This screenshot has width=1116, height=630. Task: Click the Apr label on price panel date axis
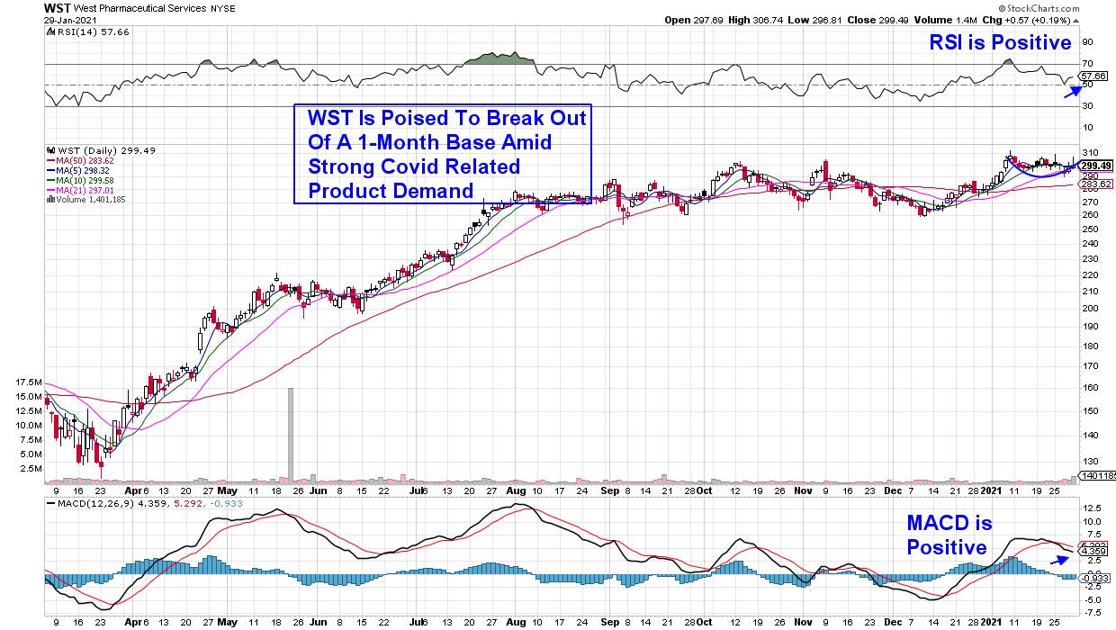tap(133, 492)
